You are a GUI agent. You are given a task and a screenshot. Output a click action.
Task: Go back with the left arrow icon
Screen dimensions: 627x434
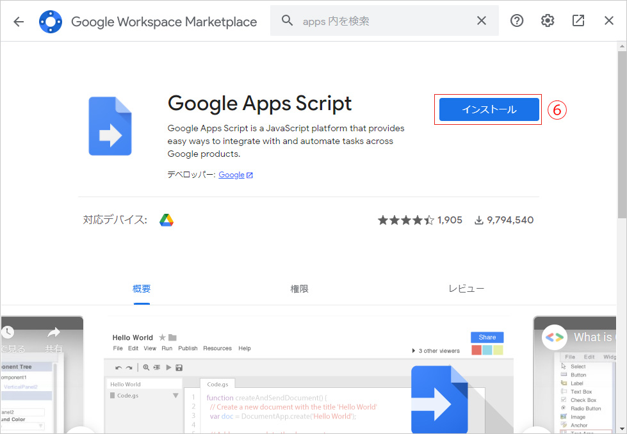click(19, 21)
